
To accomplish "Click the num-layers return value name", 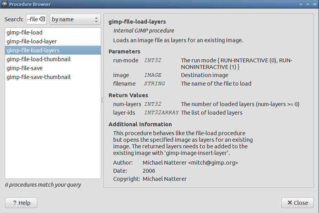I will click(x=127, y=104).
